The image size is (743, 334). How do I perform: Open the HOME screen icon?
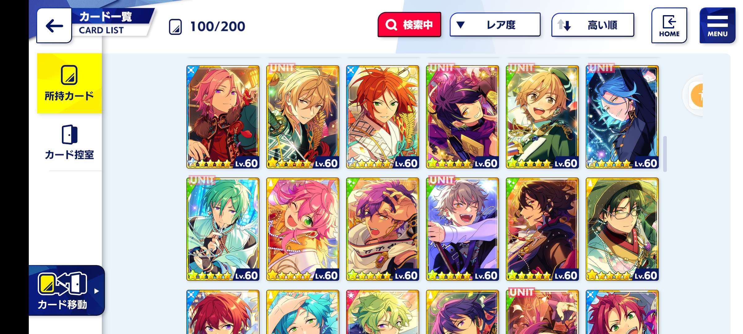pyautogui.click(x=669, y=25)
